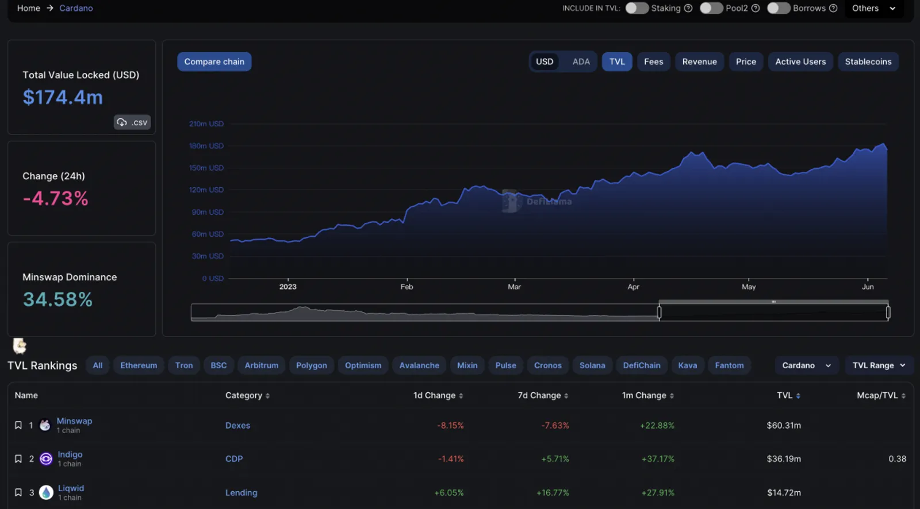Switch chart currency to USD

tap(545, 61)
